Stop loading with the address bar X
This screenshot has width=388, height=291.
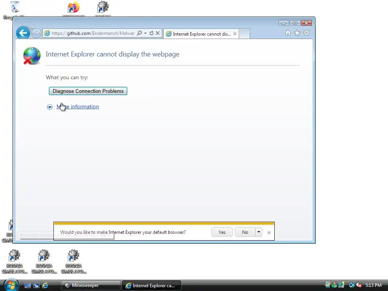158,33
